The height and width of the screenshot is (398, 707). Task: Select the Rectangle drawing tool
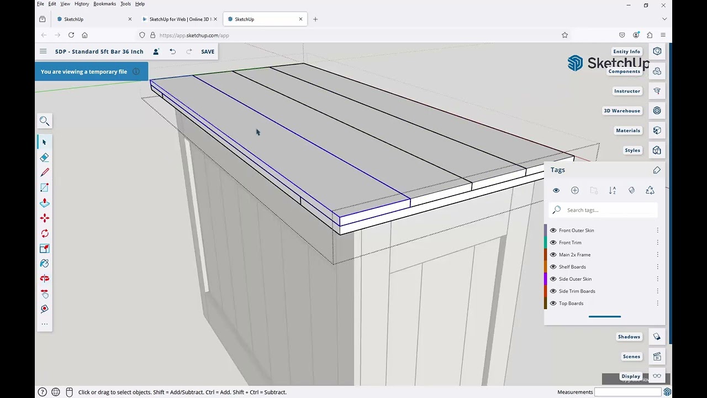(x=45, y=188)
